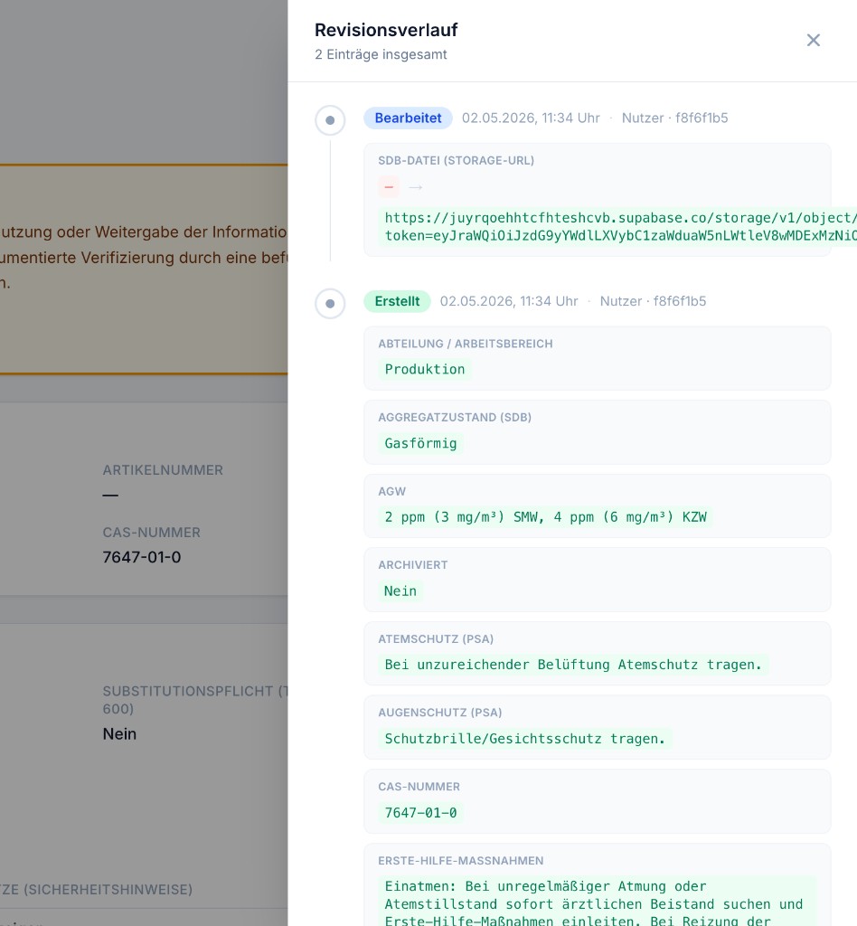Click CAS-NUMMER label in revision panel
Image resolution: width=857 pixels, height=926 pixels.
419,787
